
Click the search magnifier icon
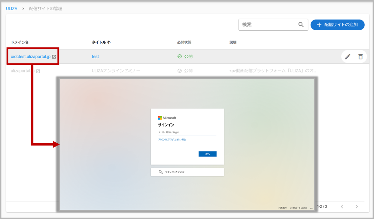tap(301, 25)
